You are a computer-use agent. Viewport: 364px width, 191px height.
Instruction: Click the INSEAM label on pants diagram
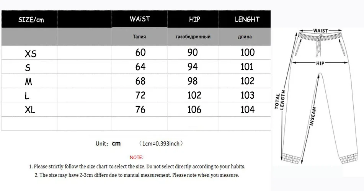313,116
